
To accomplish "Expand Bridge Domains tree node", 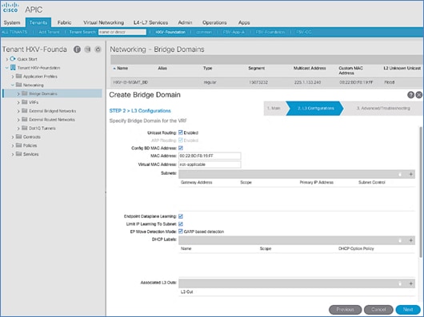I will click(18, 94).
